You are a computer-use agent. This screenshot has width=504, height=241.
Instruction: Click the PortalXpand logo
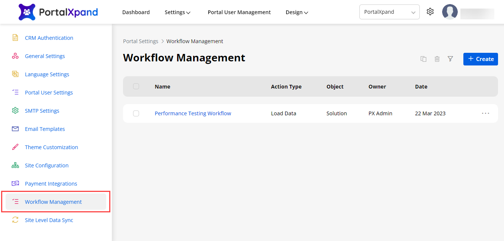pos(58,12)
